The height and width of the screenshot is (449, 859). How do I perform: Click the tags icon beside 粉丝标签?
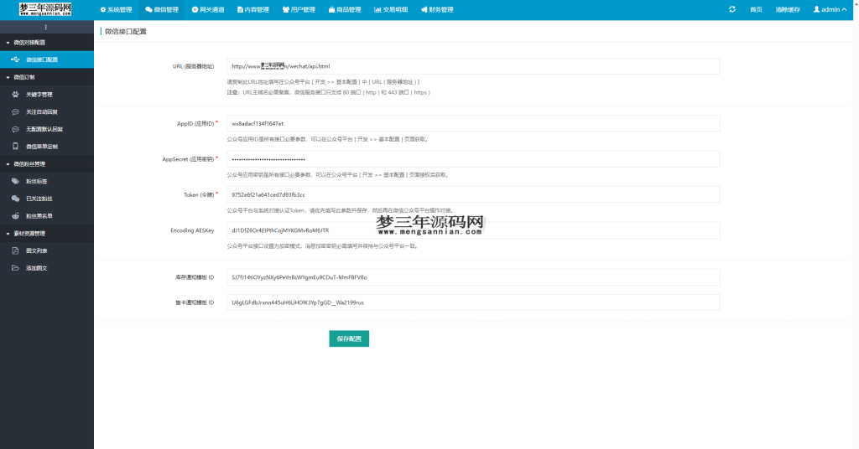15,181
